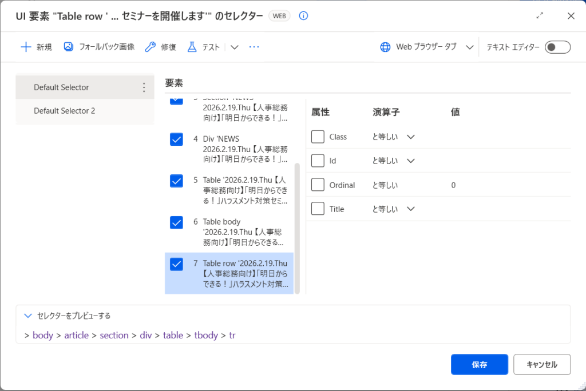Uncheck element 7 Table row checkbox

coord(176,264)
